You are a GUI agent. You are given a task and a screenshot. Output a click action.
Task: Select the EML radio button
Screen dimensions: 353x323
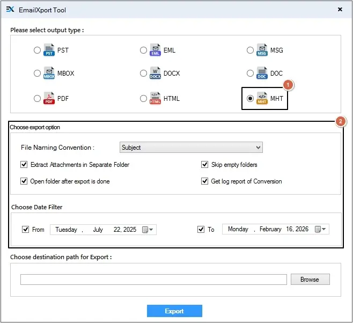(x=143, y=50)
